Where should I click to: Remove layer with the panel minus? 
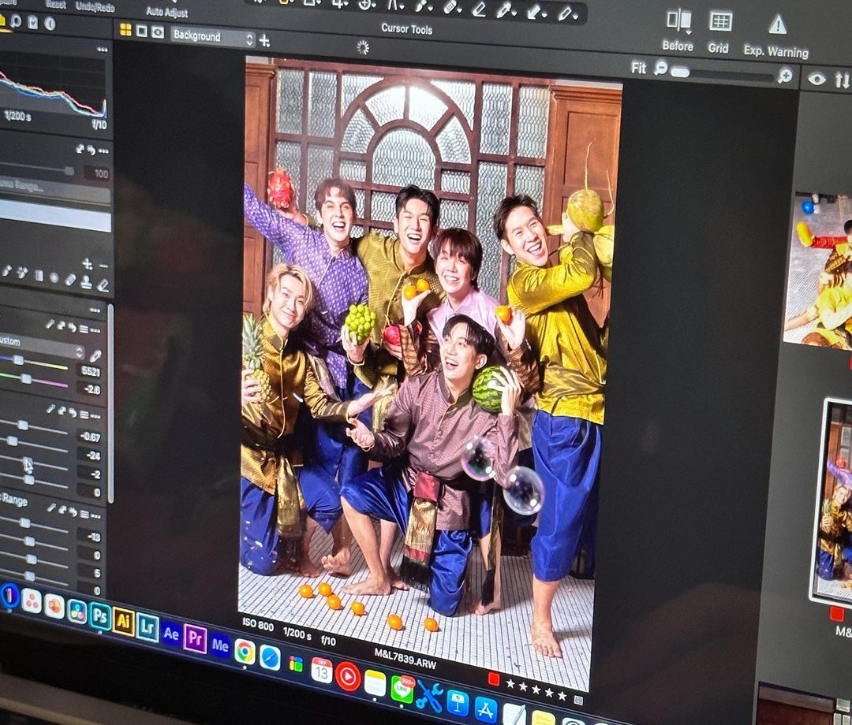tap(103, 266)
